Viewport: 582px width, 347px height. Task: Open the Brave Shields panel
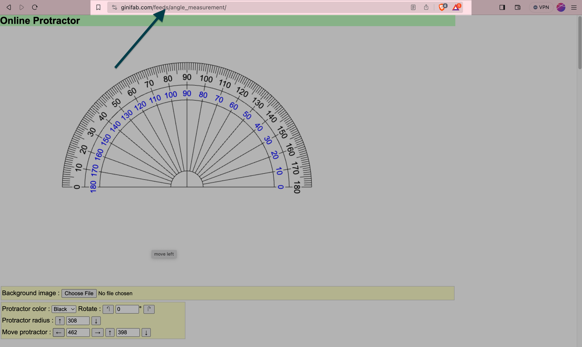(x=442, y=7)
